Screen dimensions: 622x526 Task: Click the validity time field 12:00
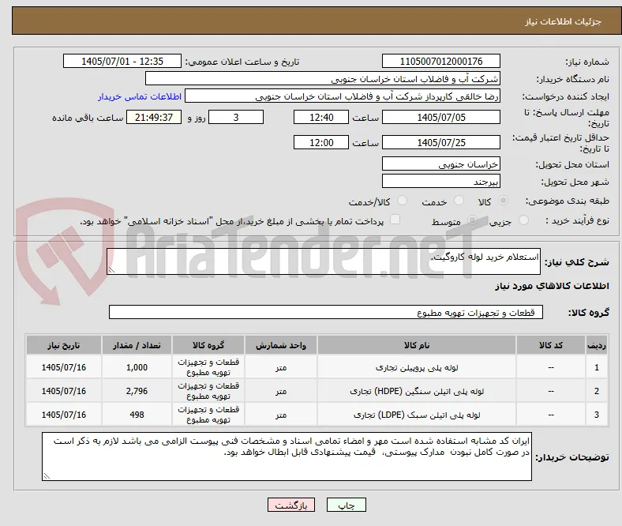click(321, 142)
